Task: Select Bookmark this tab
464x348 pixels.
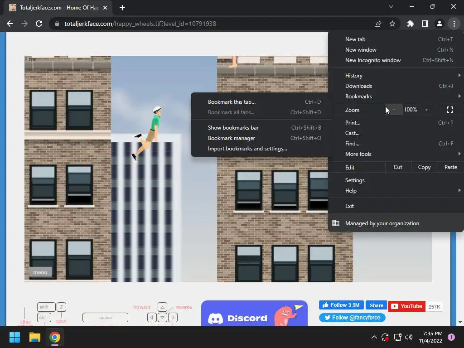Action: [261, 102]
